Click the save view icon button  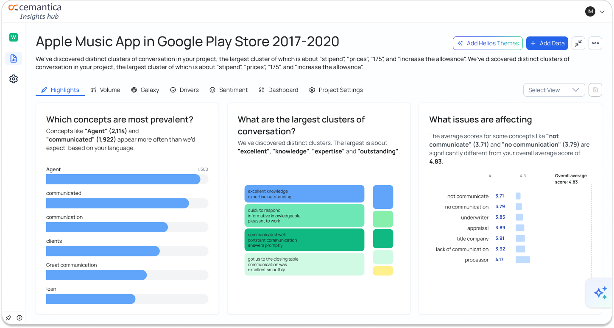(x=595, y=90)
